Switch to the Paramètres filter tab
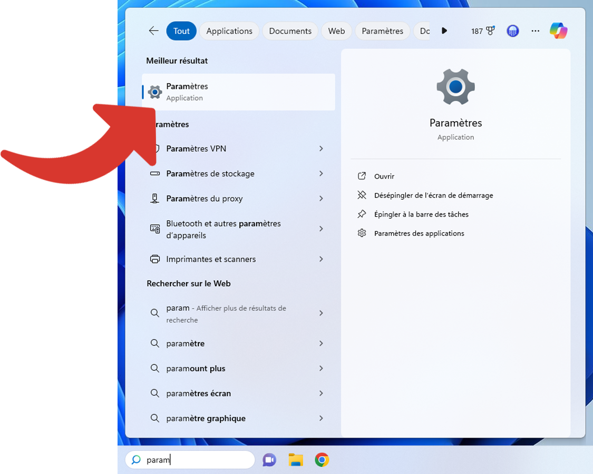 (x=382, y=31)
